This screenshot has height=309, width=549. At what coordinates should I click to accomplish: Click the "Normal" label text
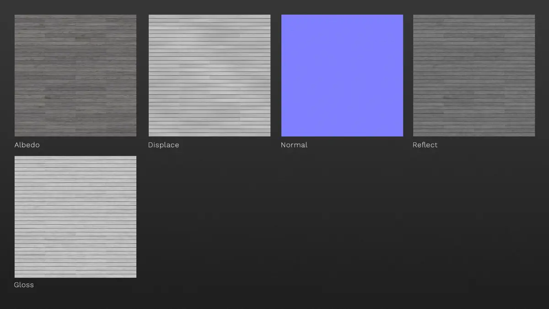pos(294,145)
